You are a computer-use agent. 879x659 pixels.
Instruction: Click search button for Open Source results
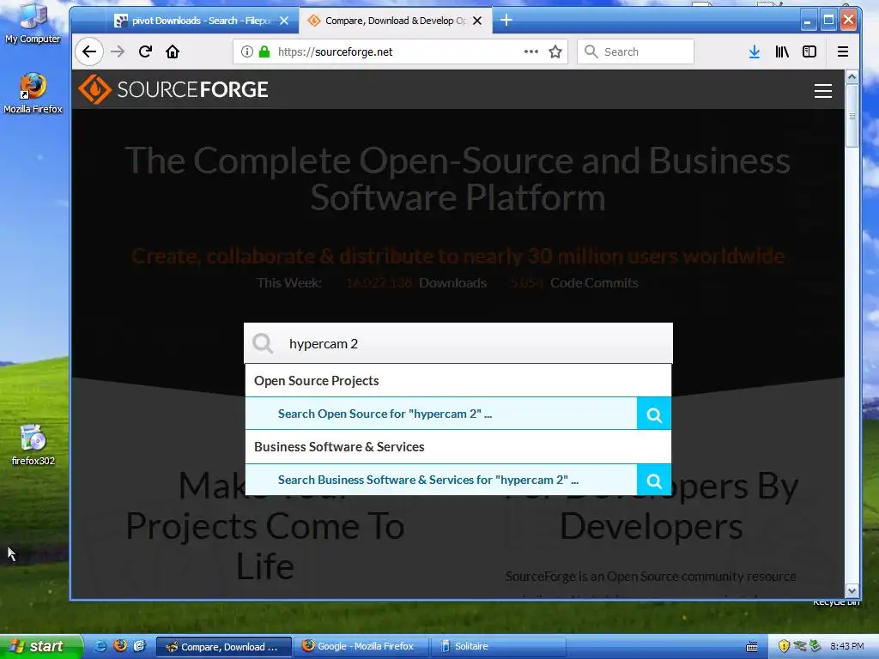click(x=654, y=414)
